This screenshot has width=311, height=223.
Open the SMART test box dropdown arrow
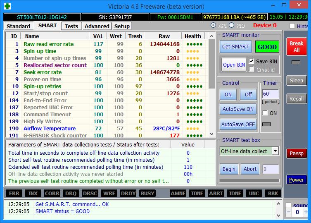[x=275, y=151]
